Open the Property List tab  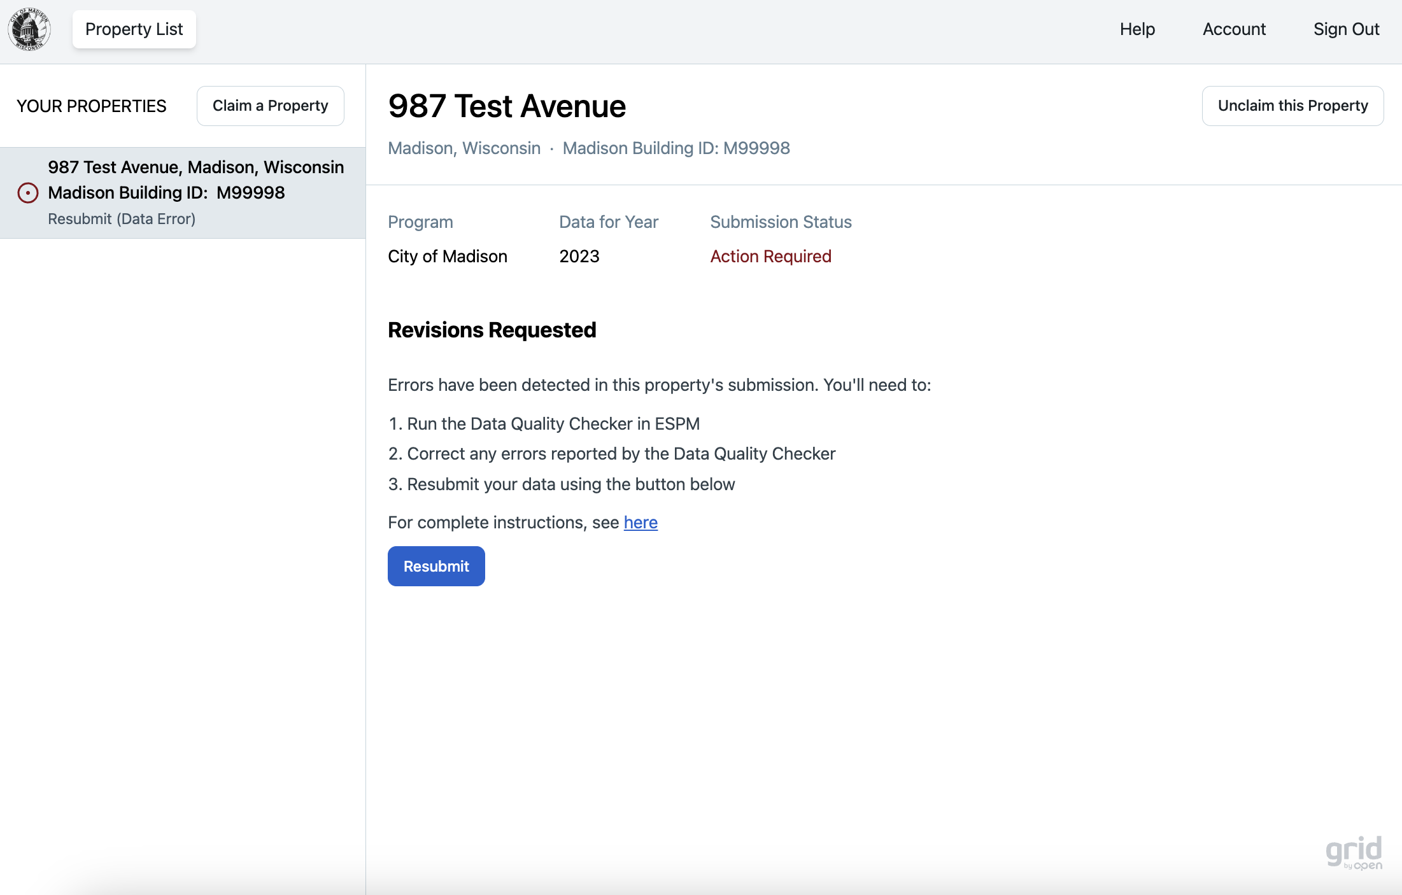(134, 29)
